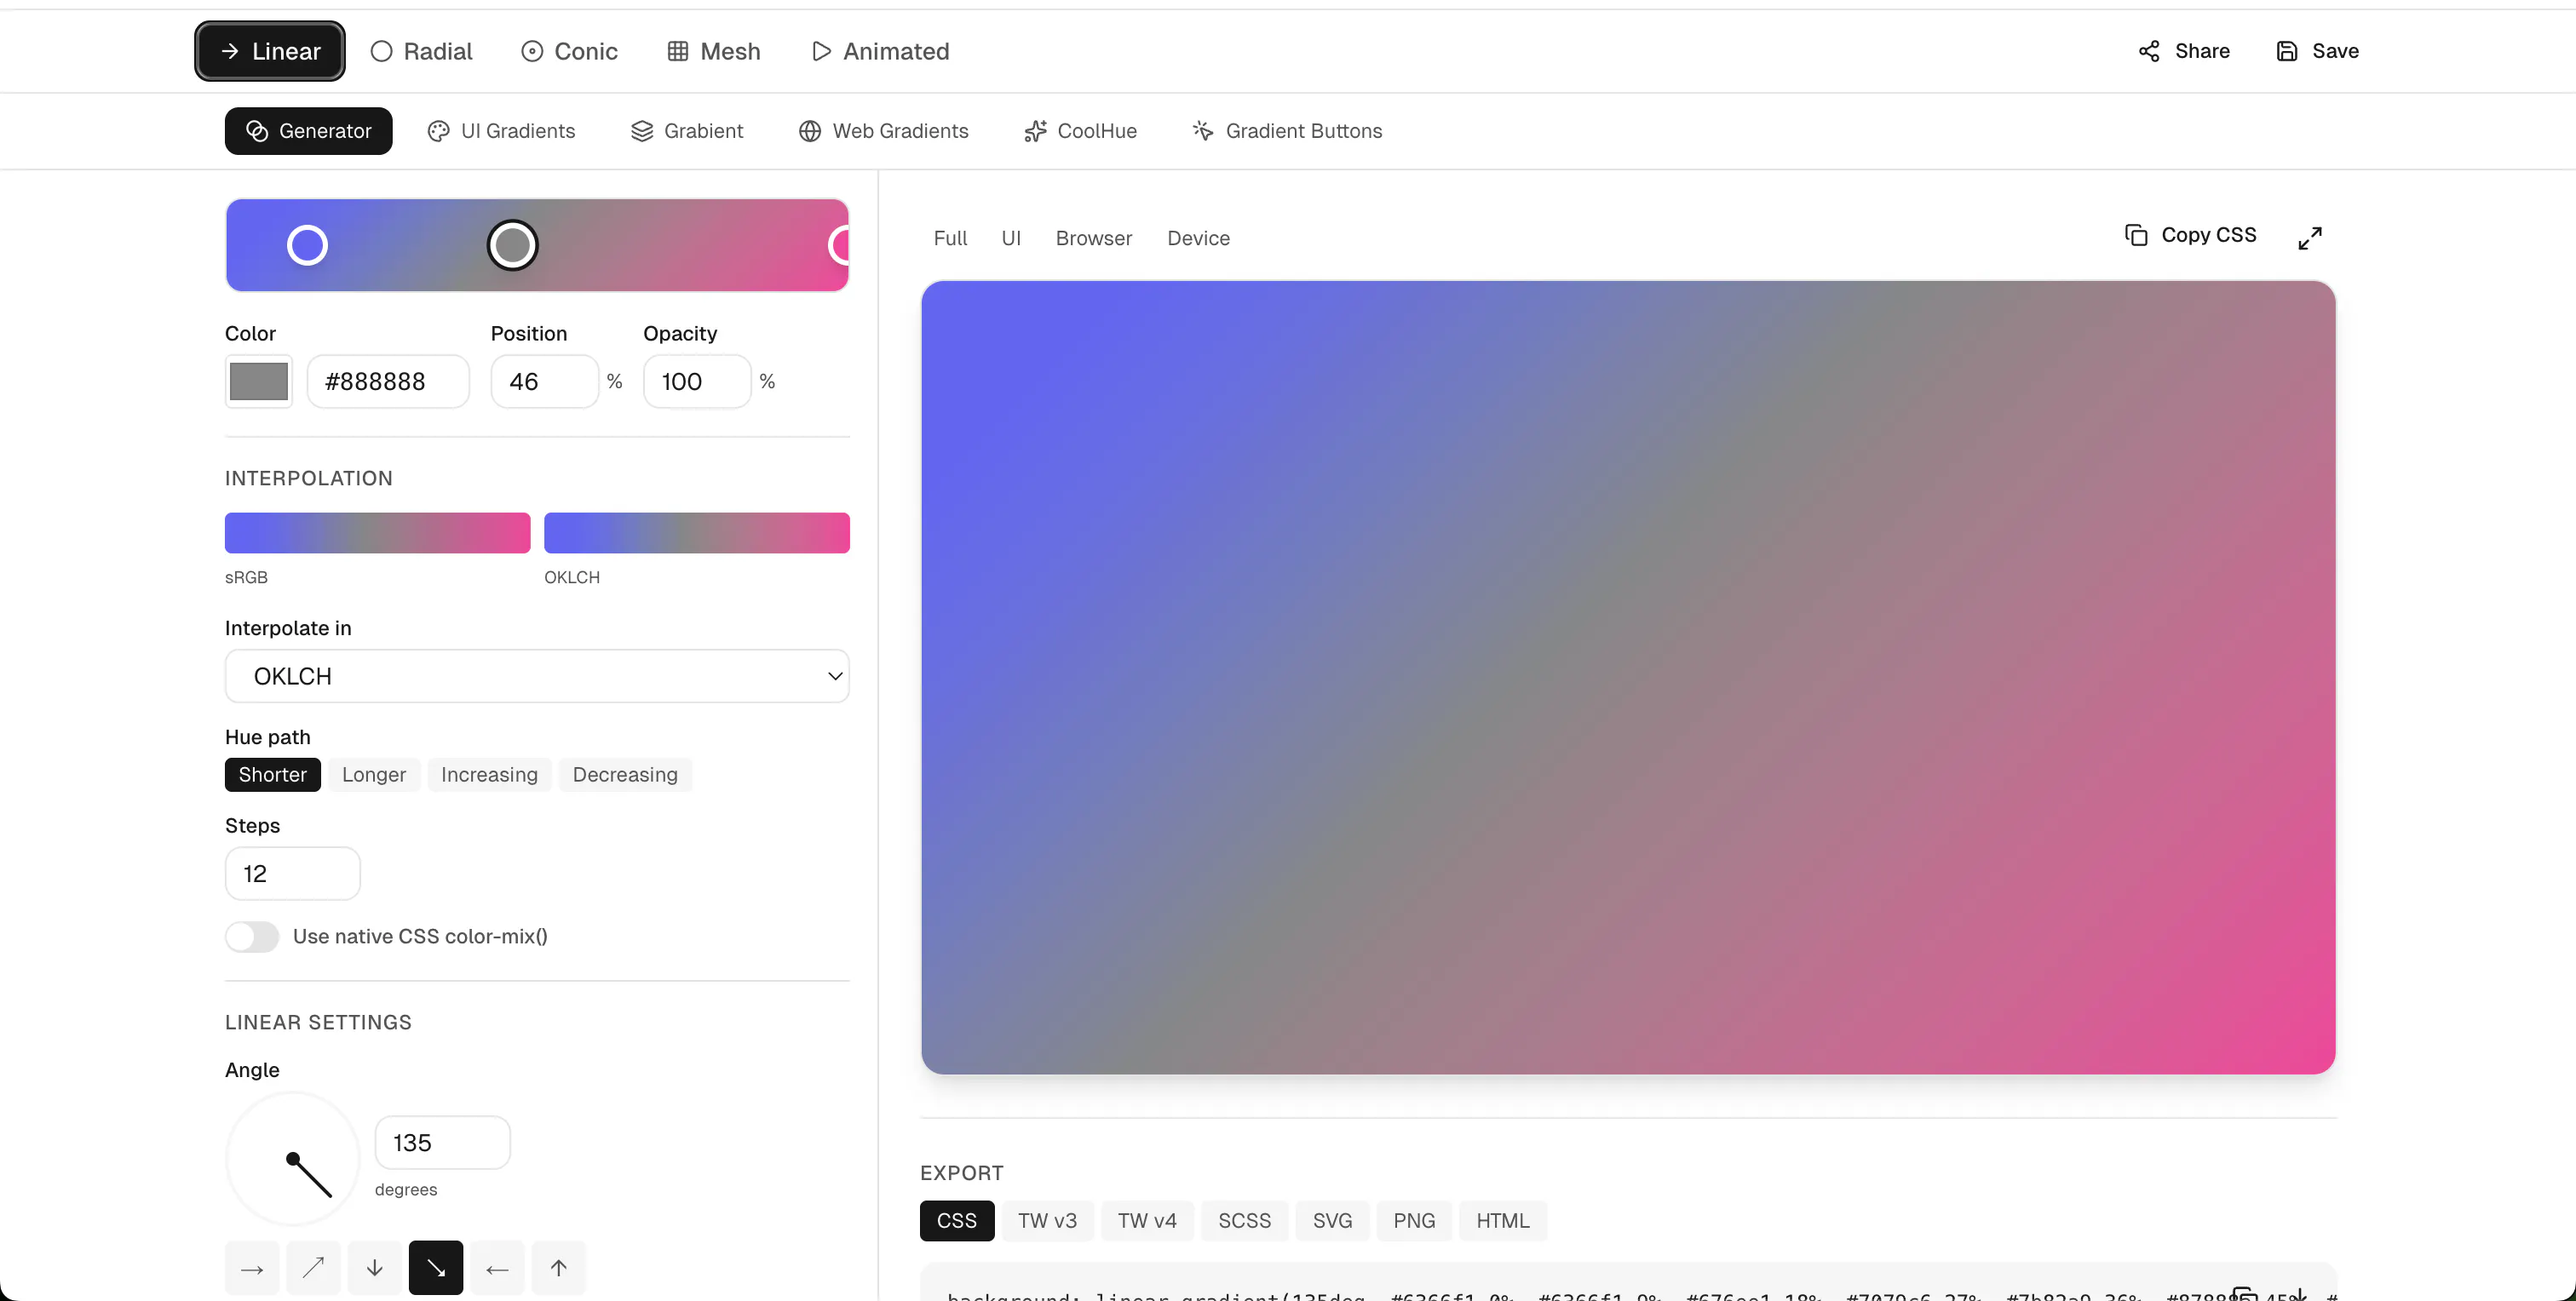The height and width of the screenshot is (1301, 2576).
Task: Choose the OKLCH interpolation preview
Action: [697, 533]
